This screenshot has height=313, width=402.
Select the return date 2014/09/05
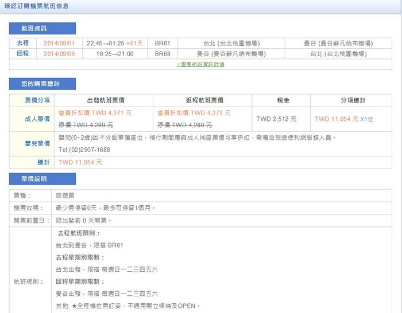point(60,53)
